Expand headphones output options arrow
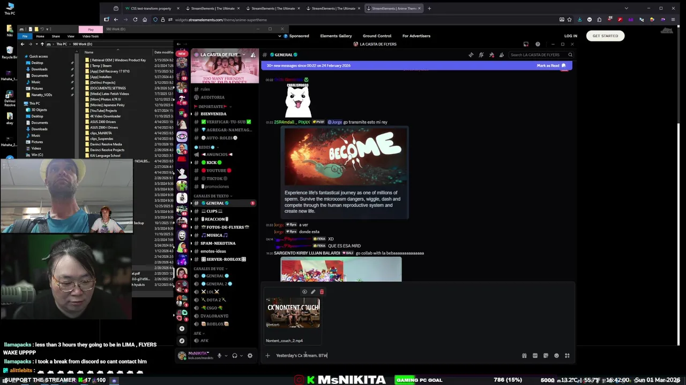This screenshot has height=385, width=686. [241, 356]
